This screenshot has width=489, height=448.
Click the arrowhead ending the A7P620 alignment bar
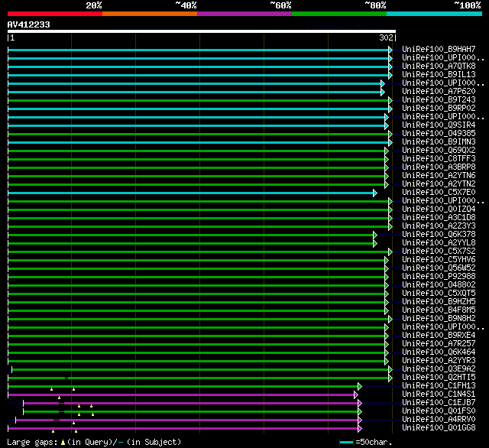[x=383, y=92]
